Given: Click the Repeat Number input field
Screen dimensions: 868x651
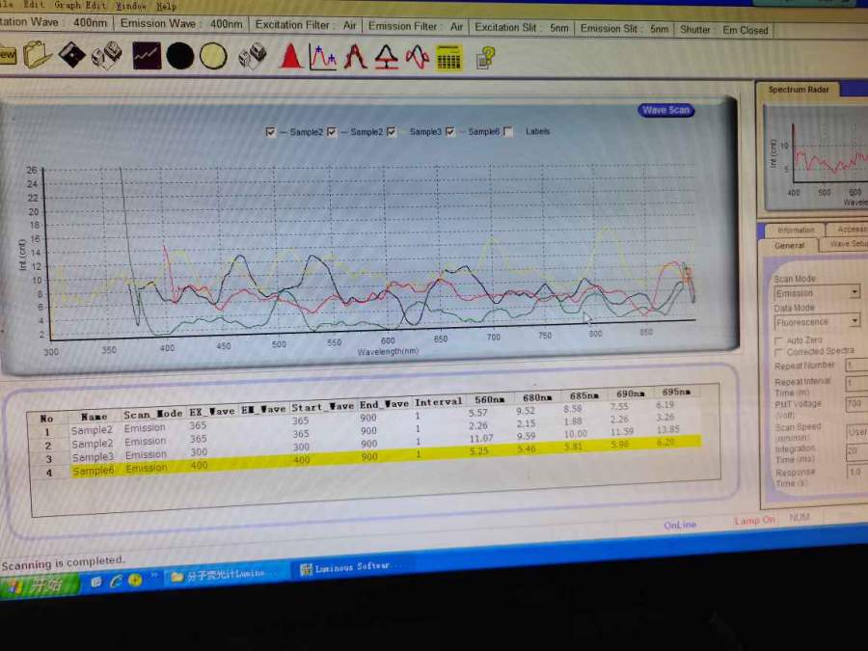Looking at the screenshot, I should 856,366.
